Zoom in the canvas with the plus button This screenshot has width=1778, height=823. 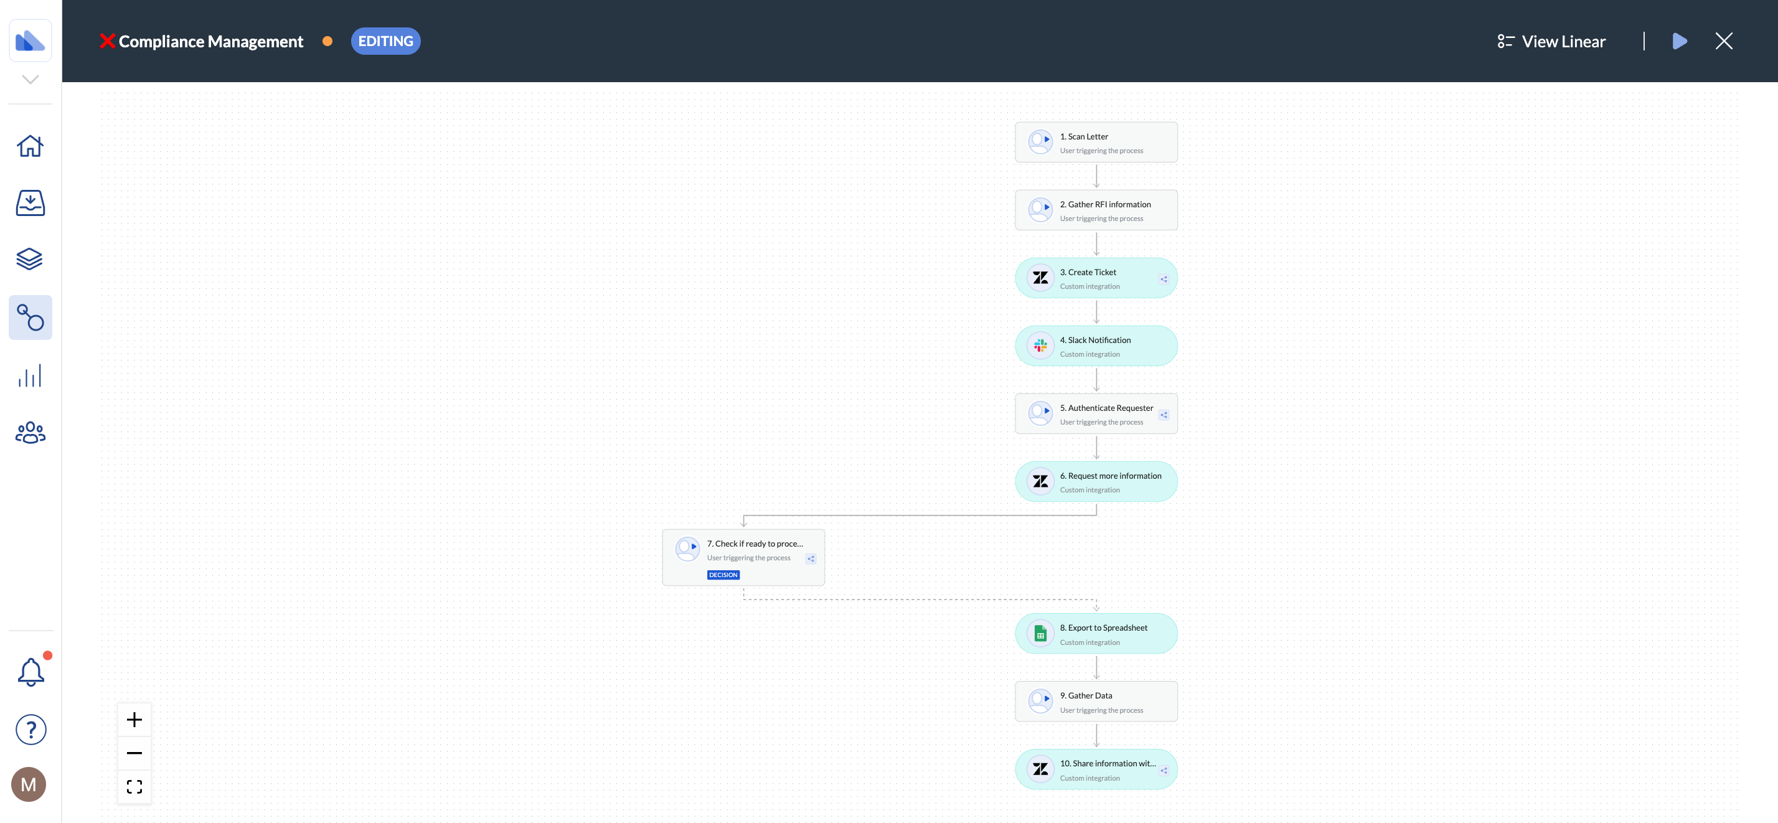click(x=134, y=720)
